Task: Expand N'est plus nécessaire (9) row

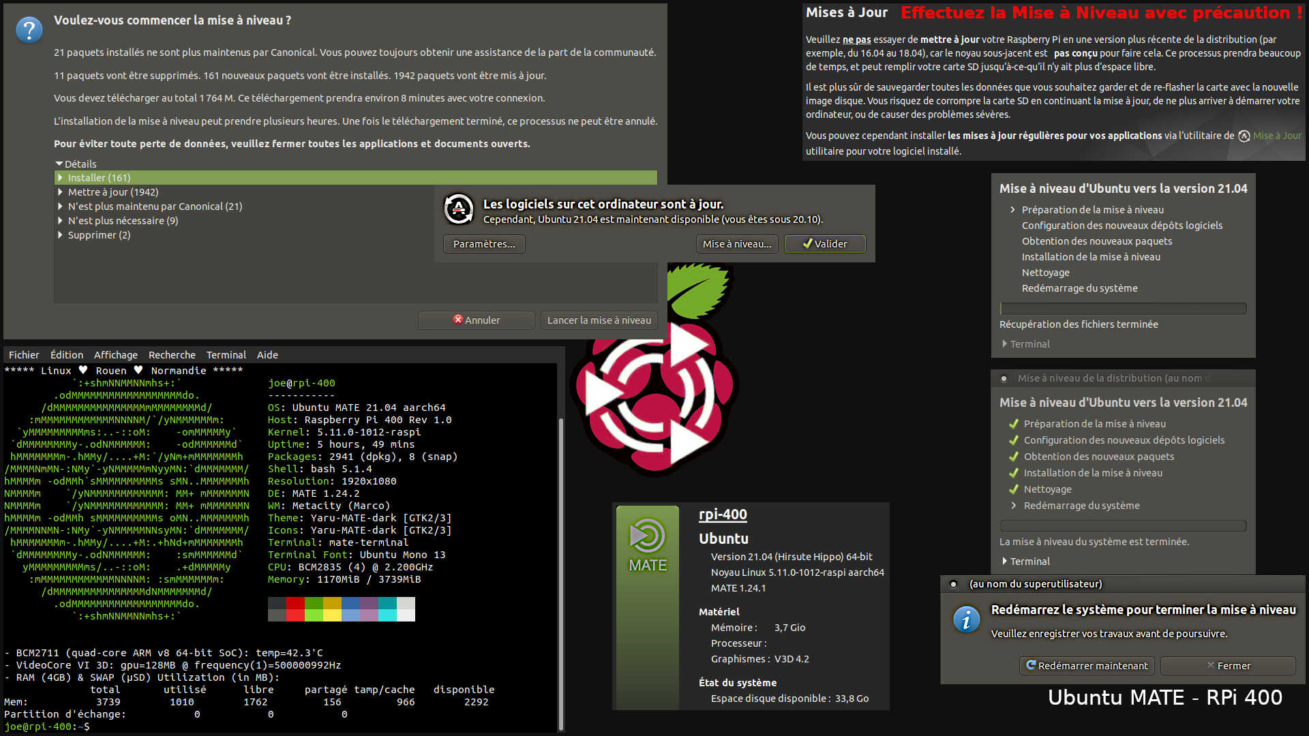Action: click(x=60, y=221)
